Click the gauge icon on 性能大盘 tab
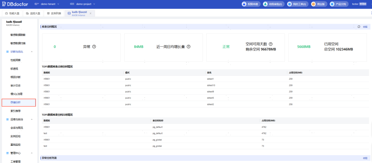The height and width of the screenshot is (163, 372). (7, 13)
